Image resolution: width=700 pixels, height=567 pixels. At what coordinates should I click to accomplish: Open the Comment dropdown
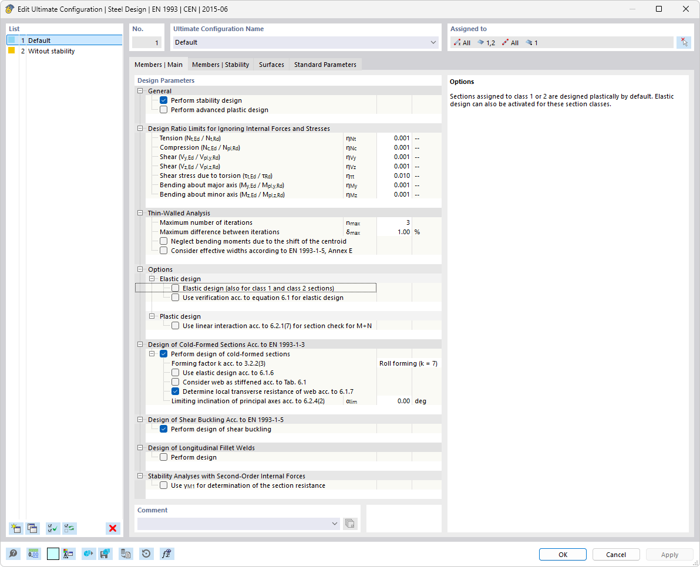pyautogui.click(x=334, y=523)
